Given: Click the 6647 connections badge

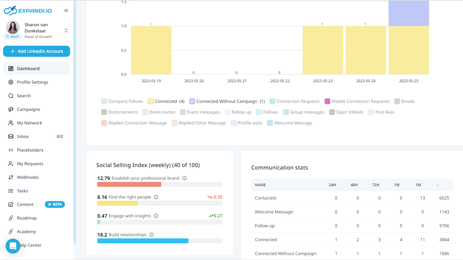Looking at the screenshot, I should [x=13, y=37].
